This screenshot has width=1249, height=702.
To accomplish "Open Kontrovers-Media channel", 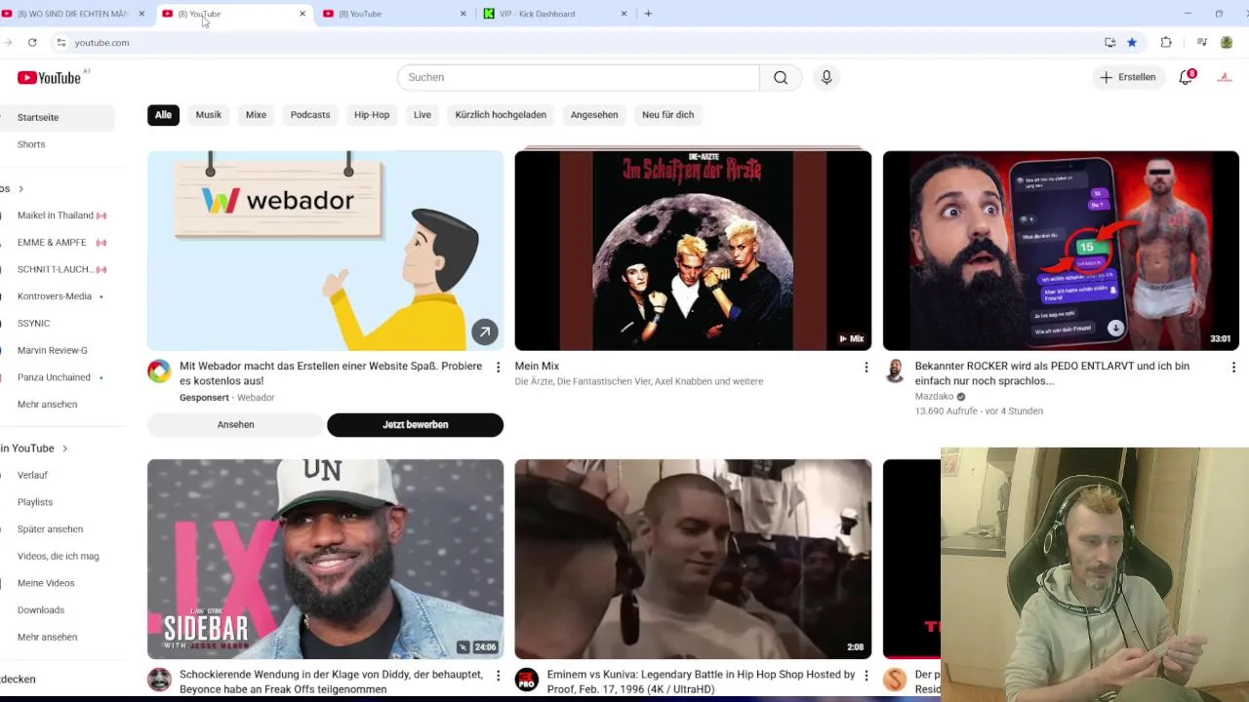I will pos(55,296).
